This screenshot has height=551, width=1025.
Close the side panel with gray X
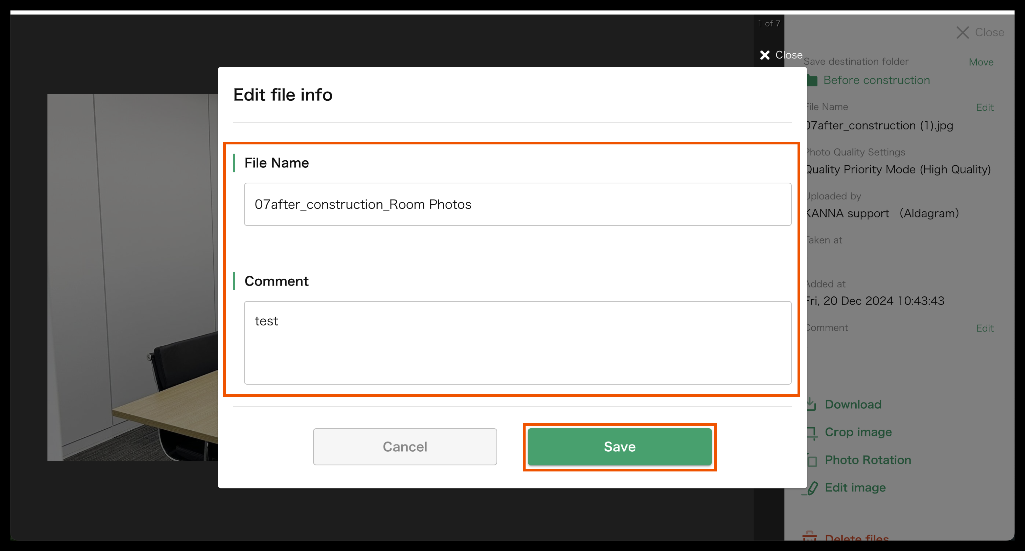coord(963,33)
